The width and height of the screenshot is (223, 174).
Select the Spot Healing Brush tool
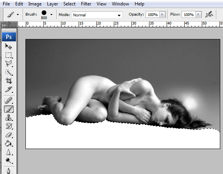pos(9,100)
